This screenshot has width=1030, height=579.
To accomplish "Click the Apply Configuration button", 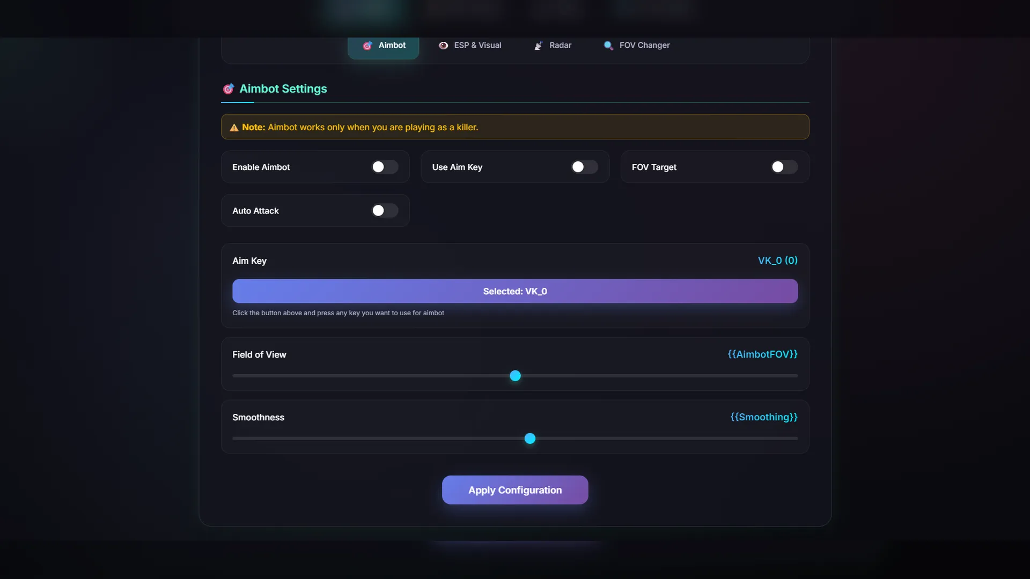I will point(515,490).
